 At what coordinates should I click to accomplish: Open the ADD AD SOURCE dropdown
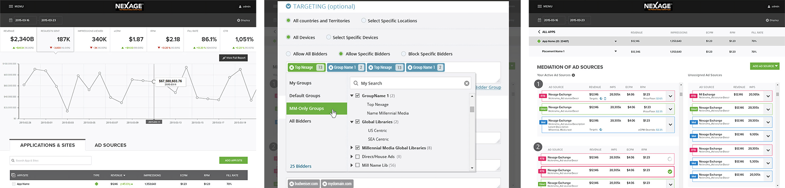[x=765, y=66]
